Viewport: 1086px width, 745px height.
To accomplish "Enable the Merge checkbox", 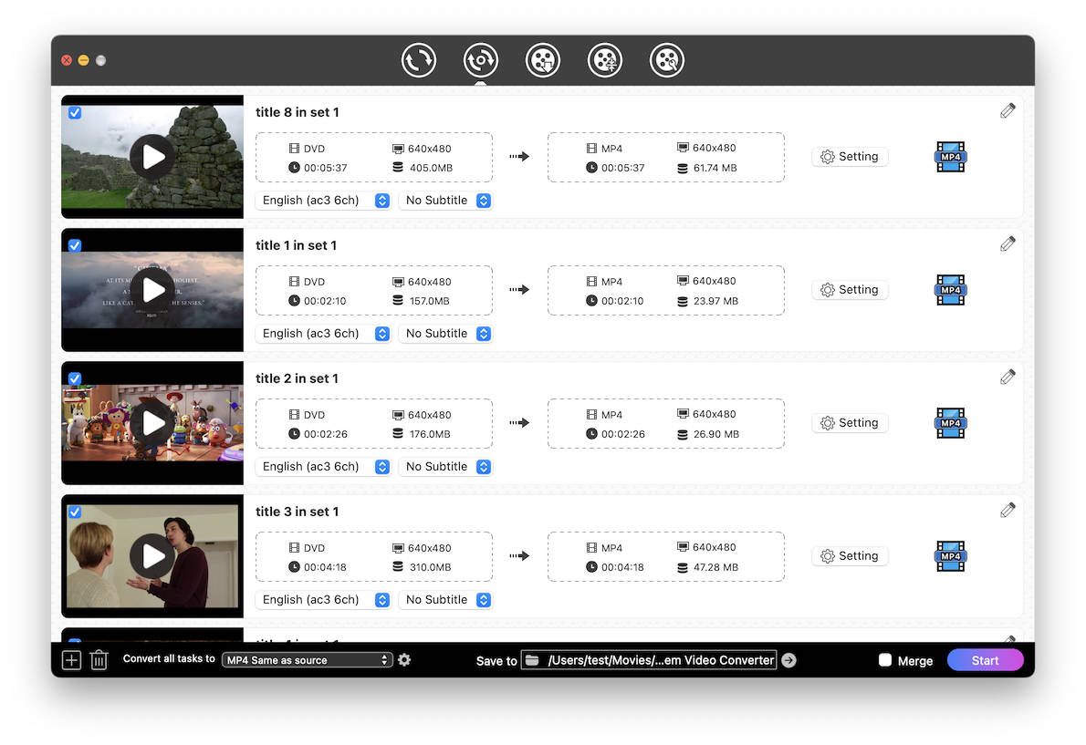I will coord(884,660).
